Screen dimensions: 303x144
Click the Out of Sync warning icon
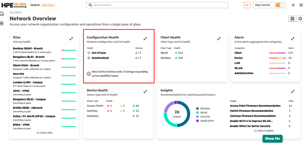[89, 53]
